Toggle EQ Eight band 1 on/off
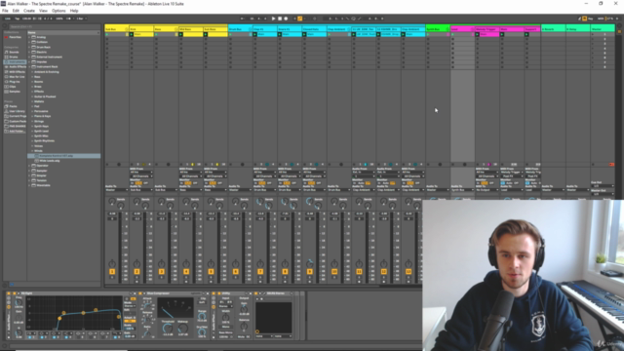This screenshot has height=351, width=624. (29, 337)
